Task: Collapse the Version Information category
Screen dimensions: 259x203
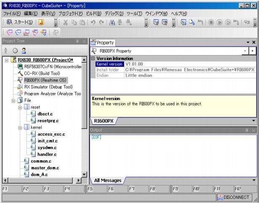Action: [93, 58]
